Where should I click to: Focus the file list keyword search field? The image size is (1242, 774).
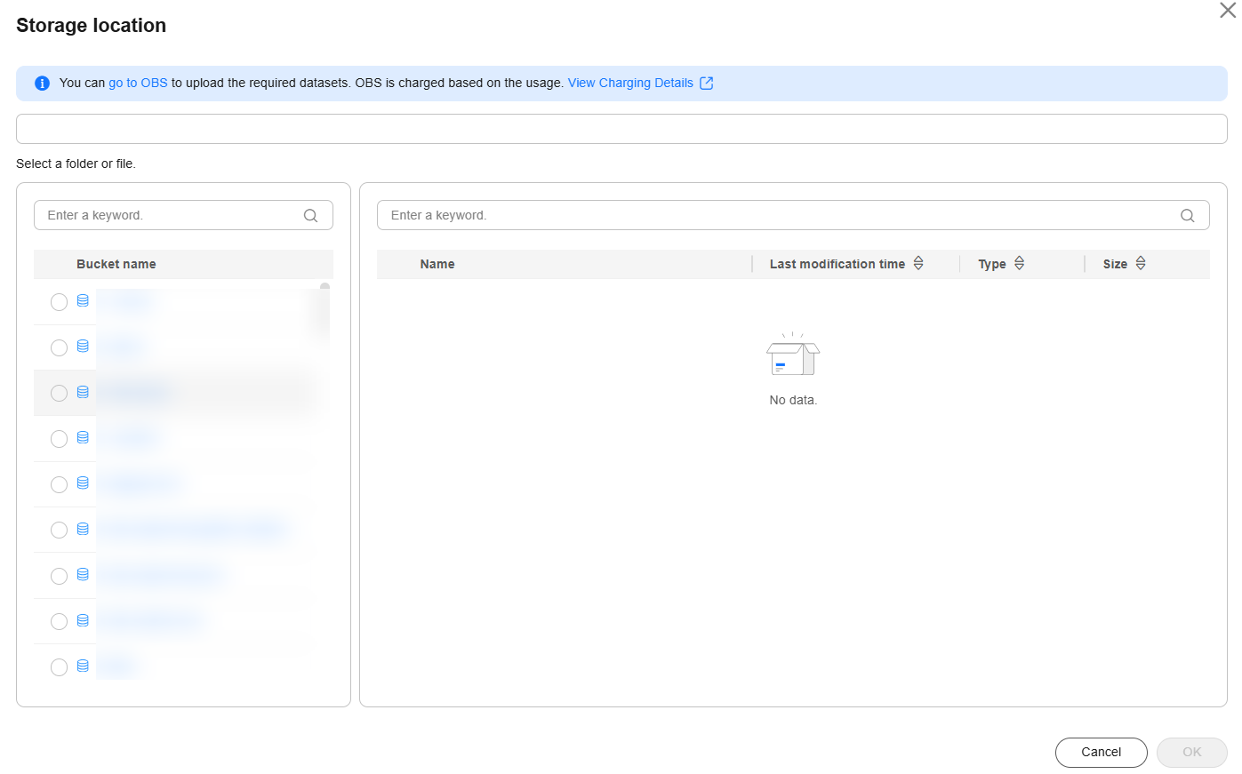point(793,215)
